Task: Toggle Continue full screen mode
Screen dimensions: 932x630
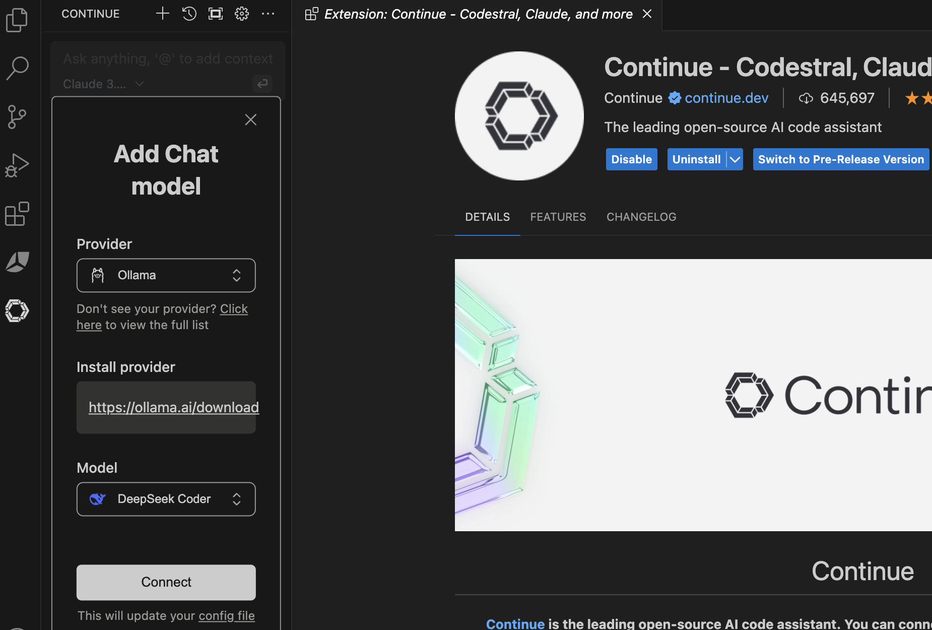Action: 216,14
